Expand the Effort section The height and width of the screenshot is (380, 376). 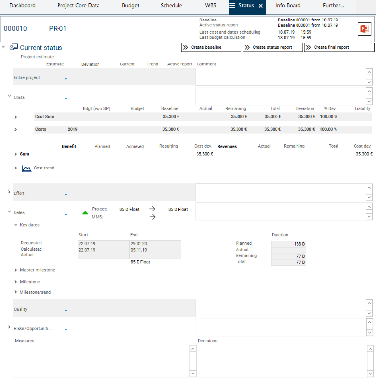coord(9,193)
